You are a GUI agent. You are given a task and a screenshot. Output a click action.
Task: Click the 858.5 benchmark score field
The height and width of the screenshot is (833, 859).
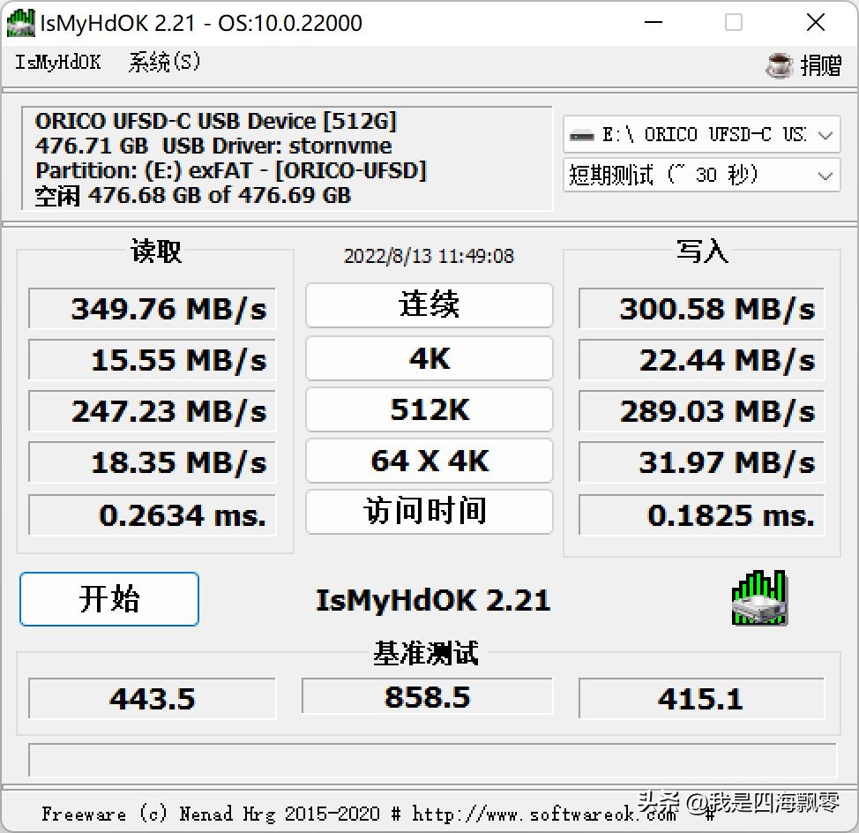pos(428,697)
